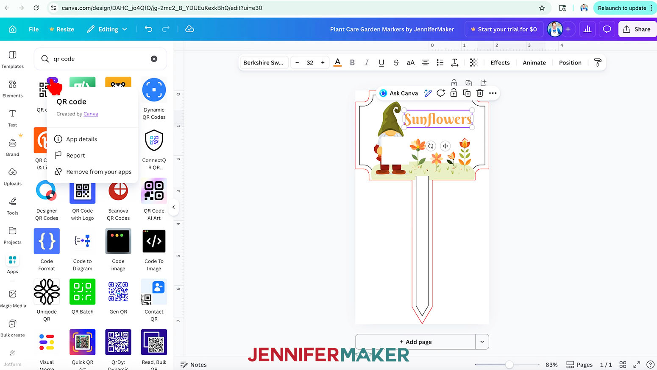This screenshot has width=657, height=370.
Task: Increase the font size
Action: (x=323, y=62)
